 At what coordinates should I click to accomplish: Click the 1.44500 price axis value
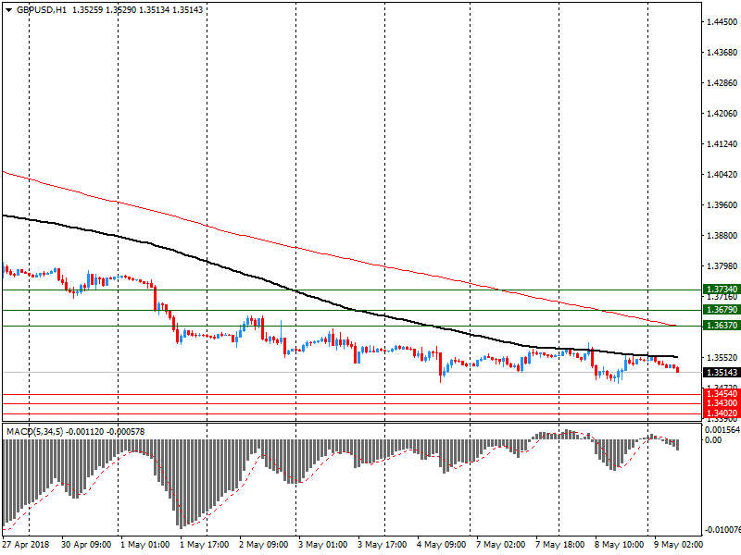pos(722,21)
